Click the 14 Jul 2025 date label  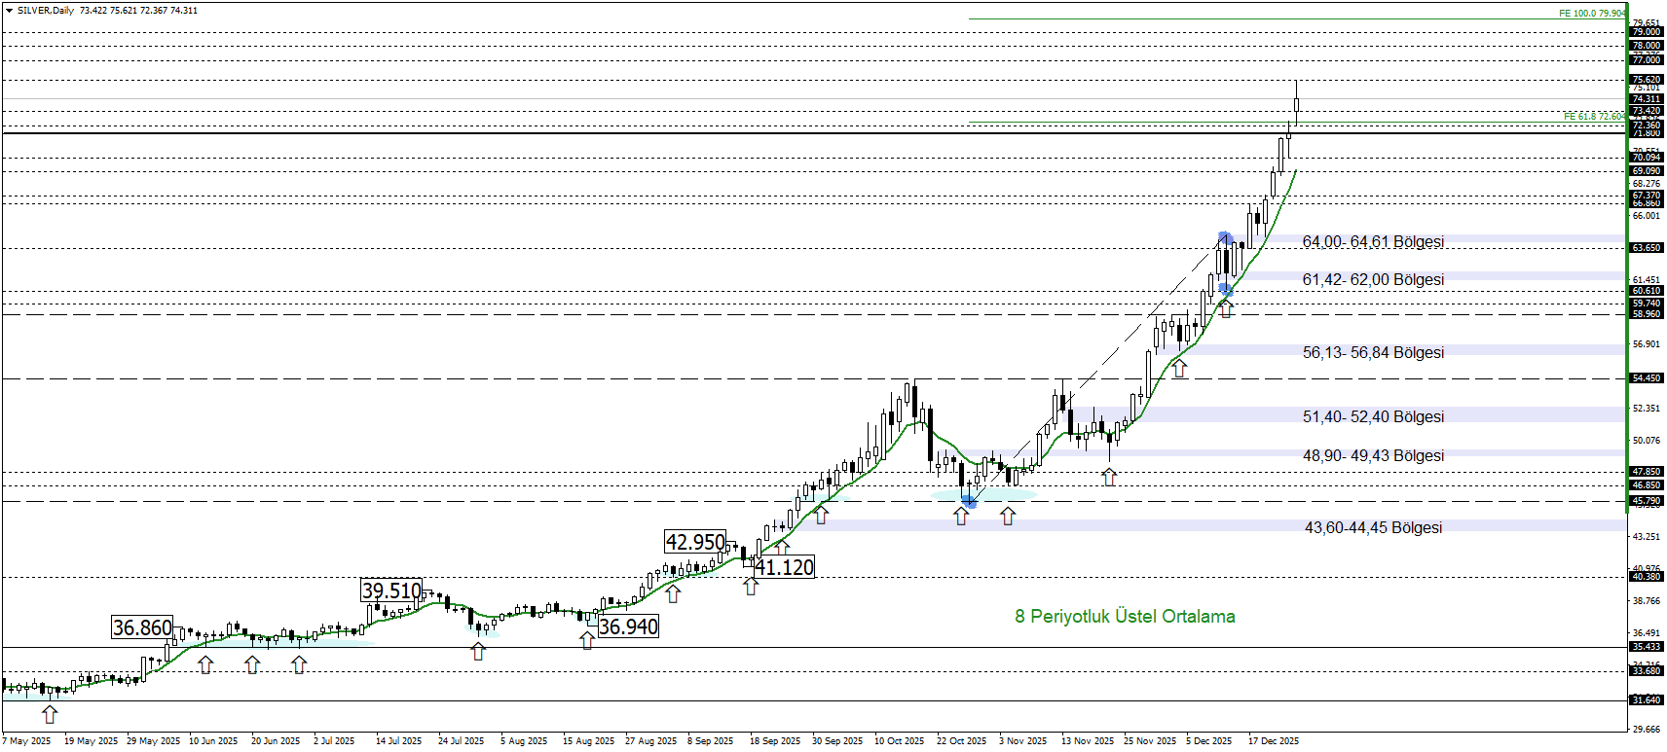[x=398, y=741]
